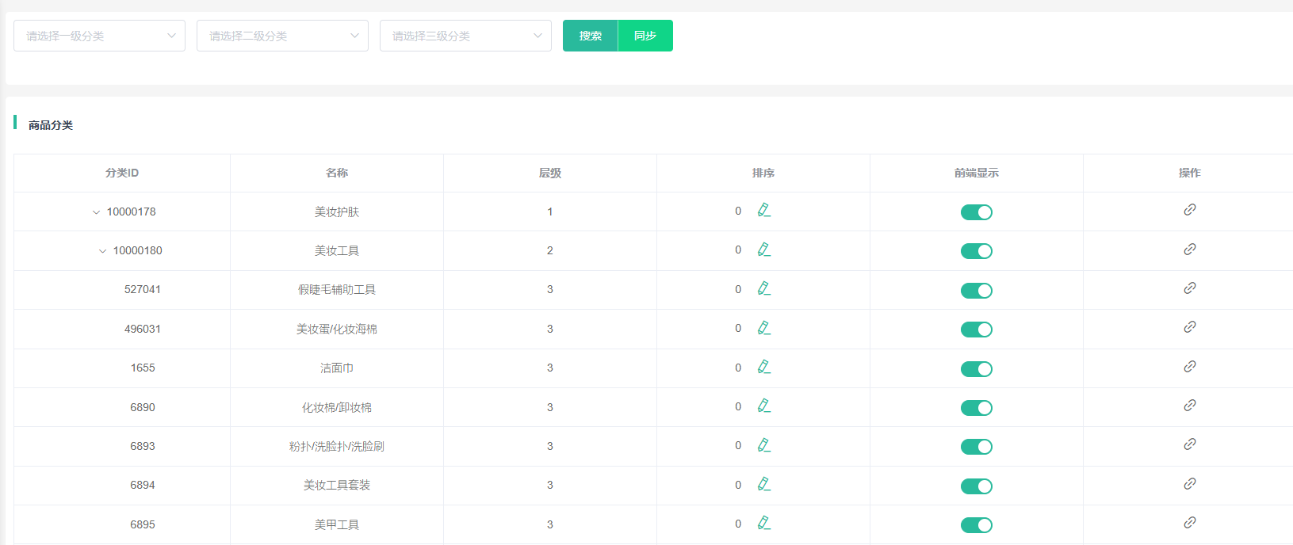Click link operation icon for 美甲工具
1293x545 pixels.
tap(1189, 523)
